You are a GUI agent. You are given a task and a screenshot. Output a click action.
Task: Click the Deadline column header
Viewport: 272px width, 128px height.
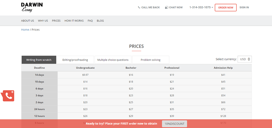[x=40, y=68]
